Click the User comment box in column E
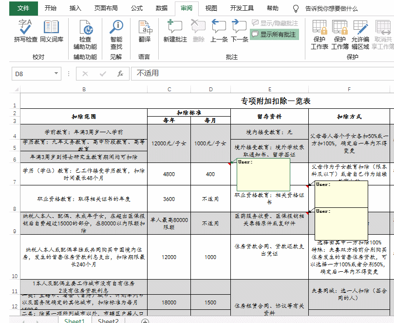394x323 pixels. (x=263, y=175)
